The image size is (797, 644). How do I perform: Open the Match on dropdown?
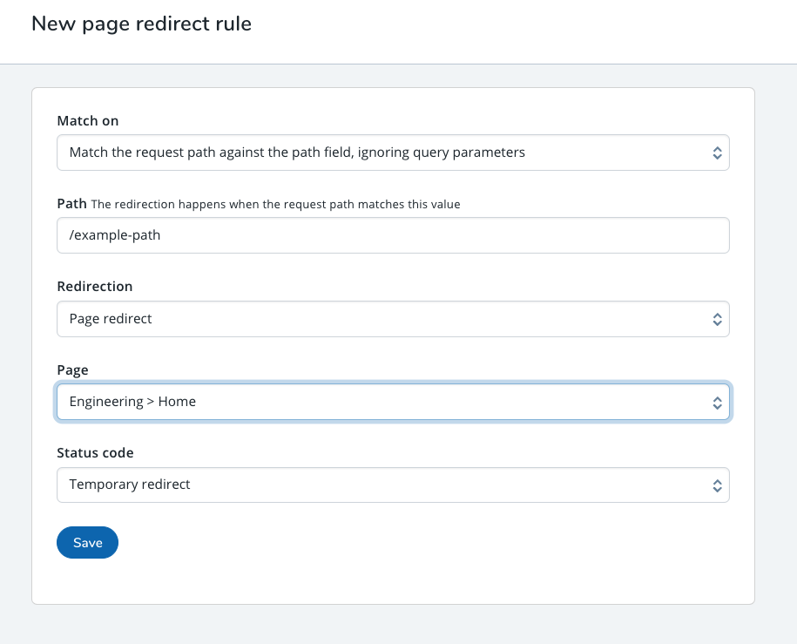(x=392, y=152)
